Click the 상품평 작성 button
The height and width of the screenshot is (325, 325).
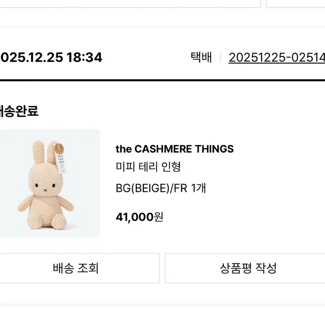(x=245, y=268)
